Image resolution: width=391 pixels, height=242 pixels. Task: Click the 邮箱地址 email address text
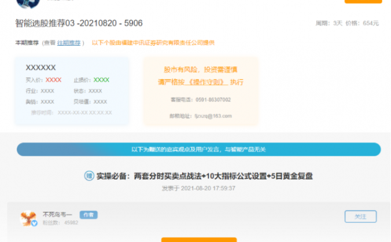point(201,116)
